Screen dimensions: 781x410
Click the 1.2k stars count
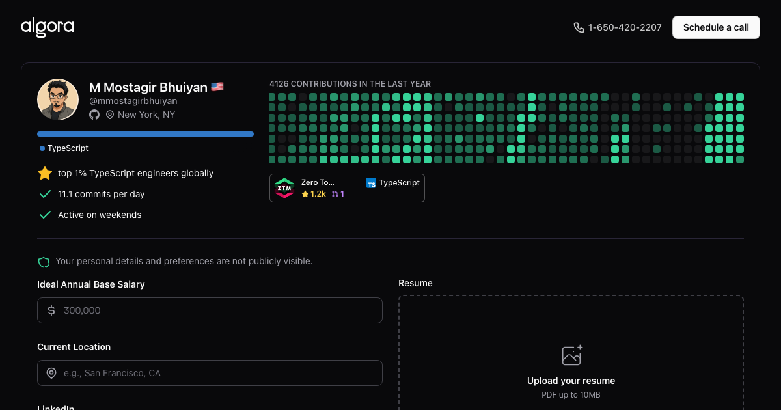[314, 194]
